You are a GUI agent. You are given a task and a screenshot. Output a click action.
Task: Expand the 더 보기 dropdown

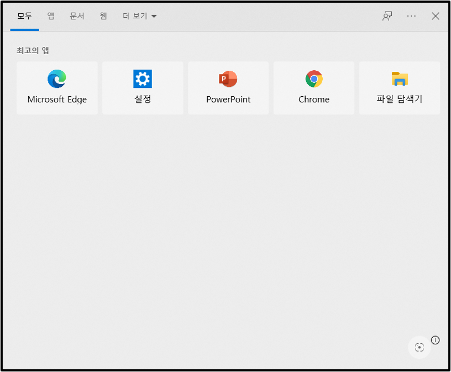coord(139,16)
